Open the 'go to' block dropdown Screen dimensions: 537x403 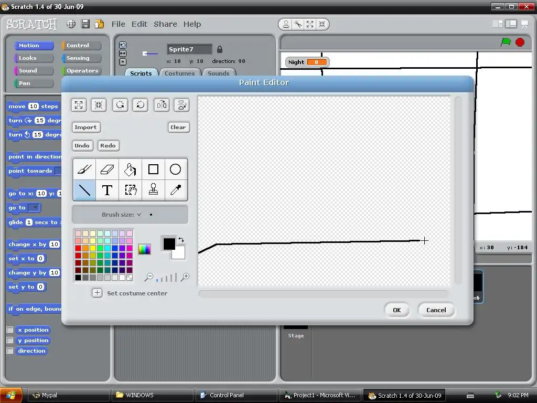(35, 208)
